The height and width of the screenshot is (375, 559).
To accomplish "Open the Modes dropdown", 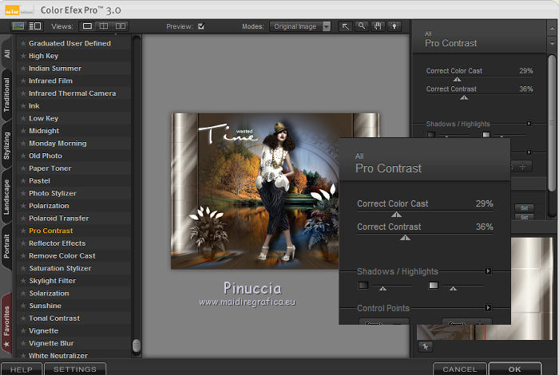I will coord(300,26).
